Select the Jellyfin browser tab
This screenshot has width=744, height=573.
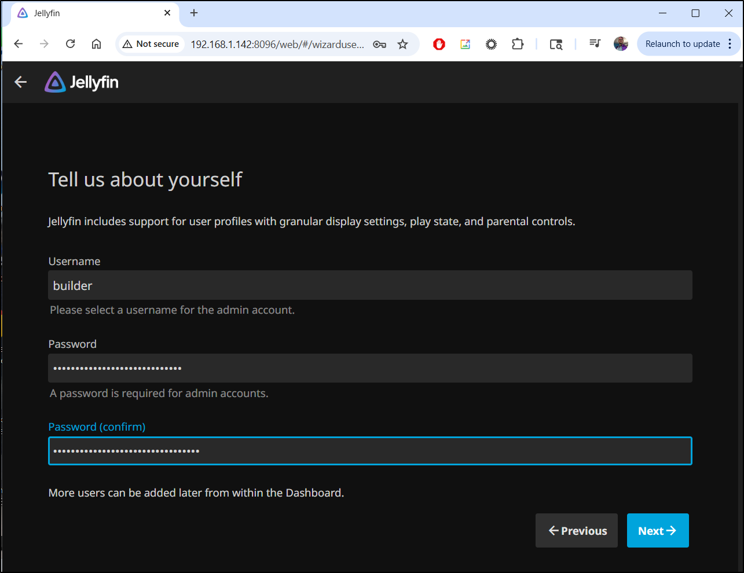(94, 13)
